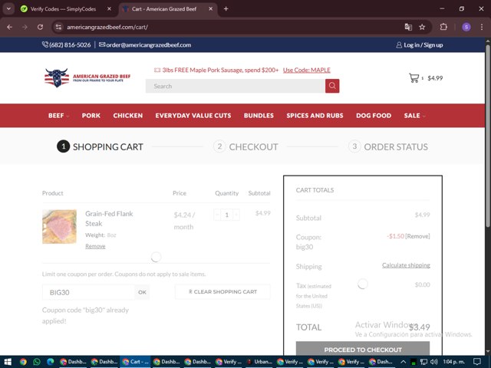The height and width of the screenshot is (368, 491).
Task: Switch to the Urban... taskbar window
Action: (259, 362)
